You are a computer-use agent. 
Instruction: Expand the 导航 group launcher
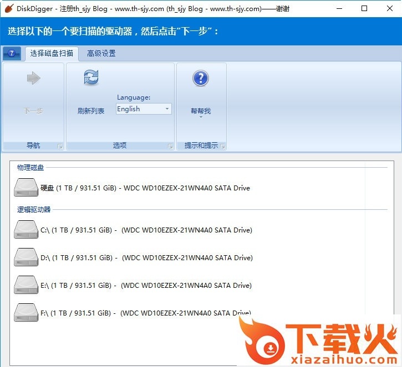[x=60, y=146]
